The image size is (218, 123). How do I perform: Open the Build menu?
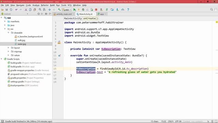(52, 5)
